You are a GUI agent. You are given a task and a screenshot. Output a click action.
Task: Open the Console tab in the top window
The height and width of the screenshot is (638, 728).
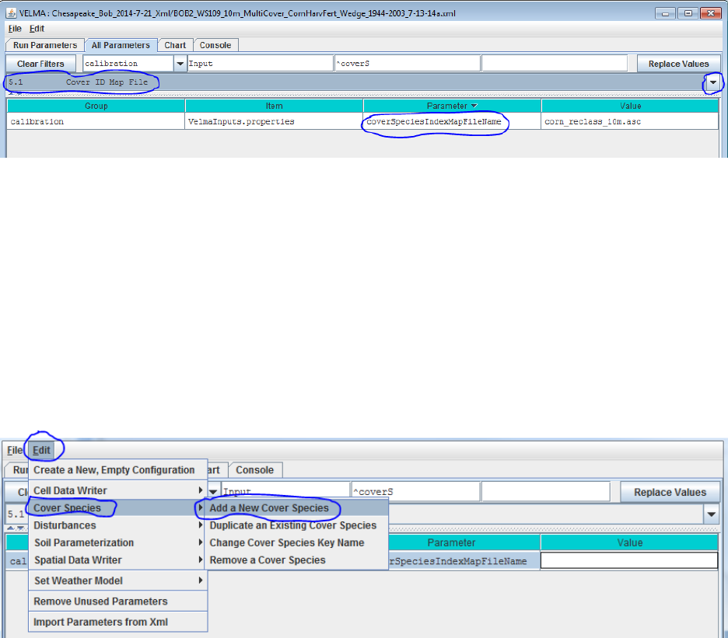pyautogui.click(x=215, y=45)
